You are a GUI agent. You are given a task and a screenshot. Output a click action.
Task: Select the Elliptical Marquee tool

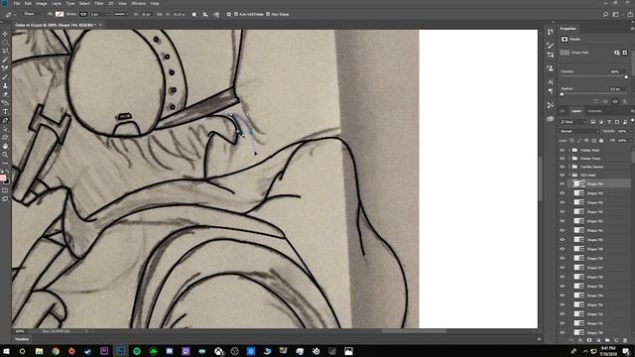[5, 43]
